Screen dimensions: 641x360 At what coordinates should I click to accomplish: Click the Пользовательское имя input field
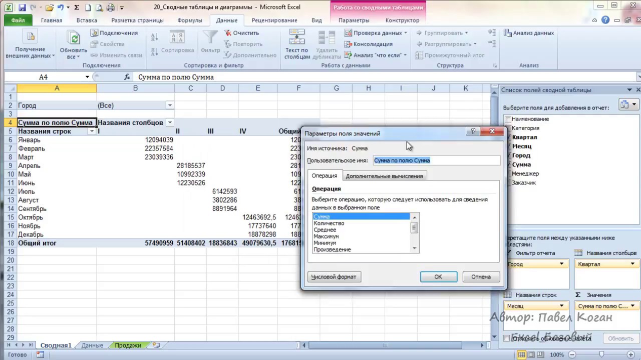436,160
